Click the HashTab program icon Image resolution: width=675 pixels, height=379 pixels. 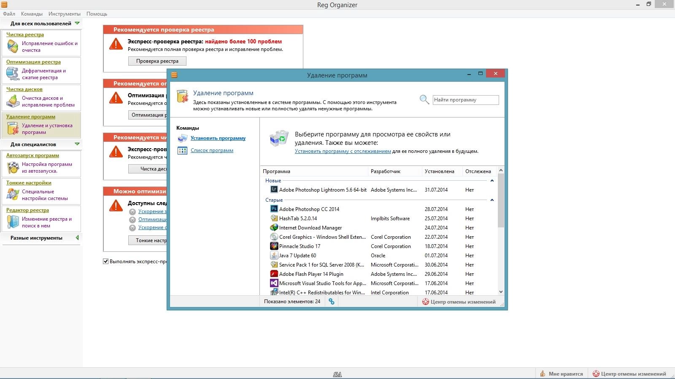tap(274, 218)
